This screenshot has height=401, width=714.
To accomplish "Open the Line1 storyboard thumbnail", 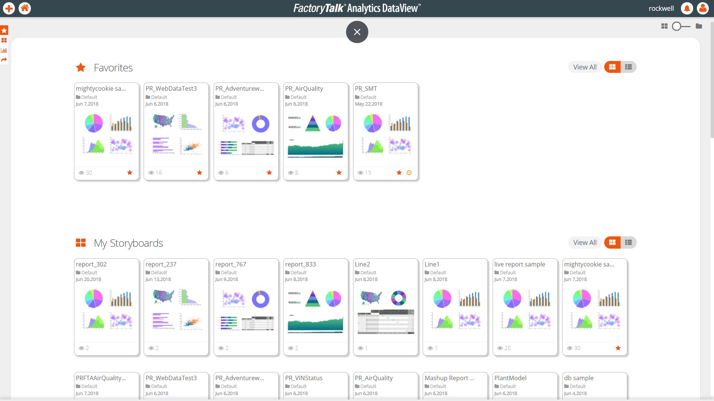I will 455,310.
